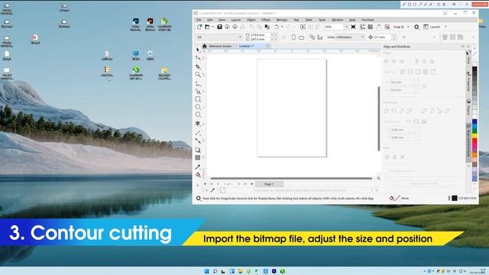Select the Artistic Media tool
Viewport: 489px width, 275px height.
(198, 92)
